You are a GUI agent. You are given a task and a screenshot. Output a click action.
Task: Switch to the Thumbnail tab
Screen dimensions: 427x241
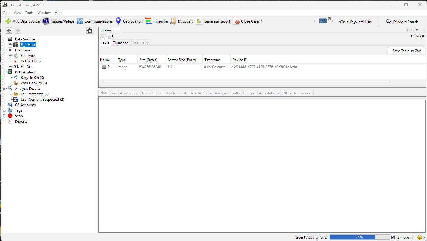[121, 43]
